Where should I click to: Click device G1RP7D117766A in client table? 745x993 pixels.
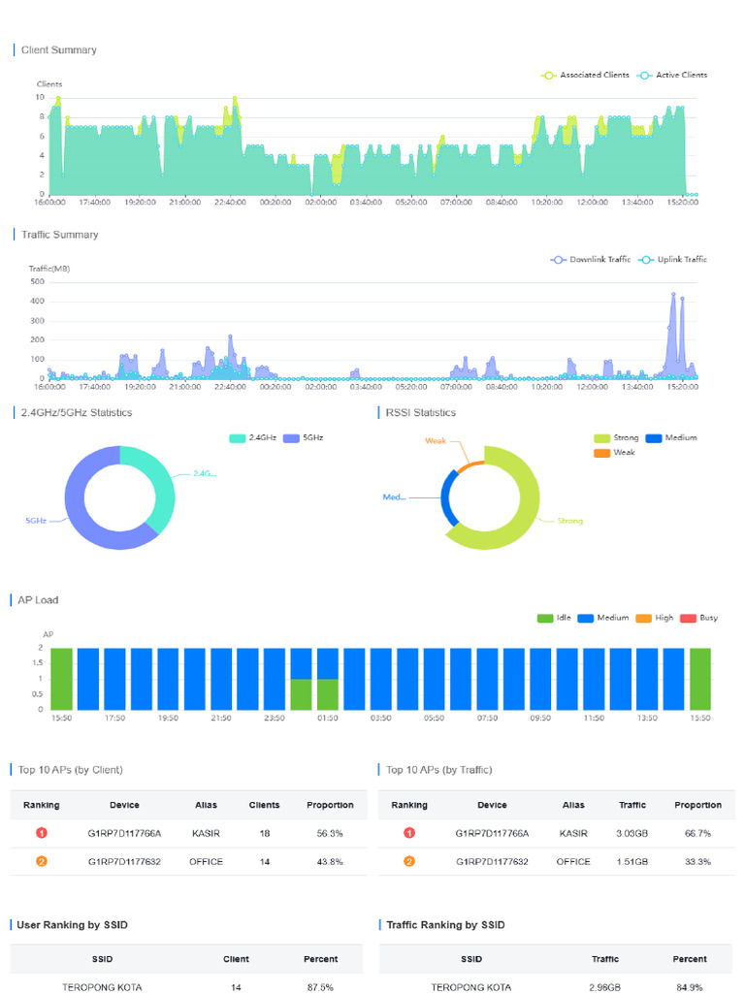(124, 833)
